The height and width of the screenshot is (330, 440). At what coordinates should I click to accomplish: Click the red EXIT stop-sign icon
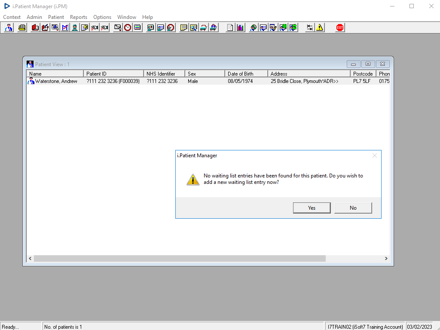pyautogui.click(x=340, y=27)
